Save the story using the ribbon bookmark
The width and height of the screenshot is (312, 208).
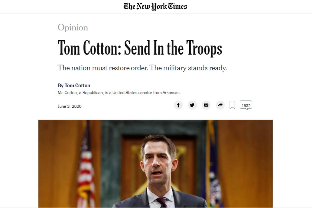point(232,105)
